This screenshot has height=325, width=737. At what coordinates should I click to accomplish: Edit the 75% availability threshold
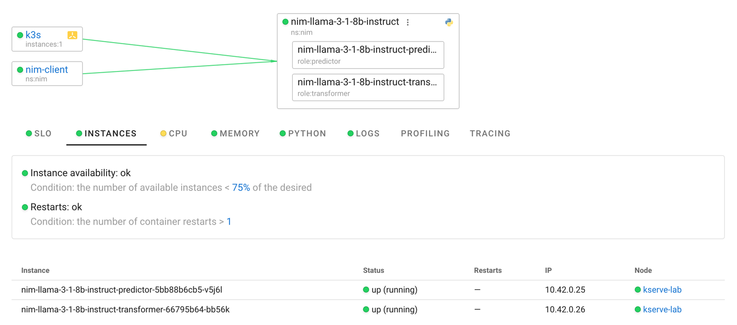[x=241, y=188]
